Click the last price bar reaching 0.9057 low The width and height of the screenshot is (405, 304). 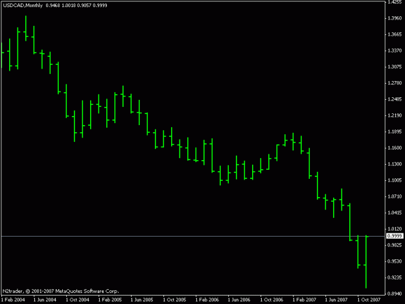(366, 262)
